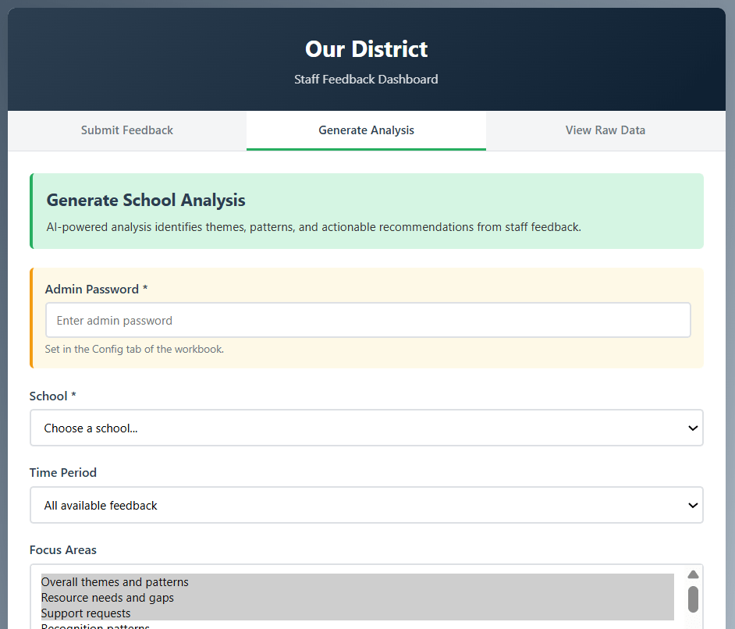Select the Generate Analysis tab
This screenshot has height=629, width=735.
tap(366, 130)
